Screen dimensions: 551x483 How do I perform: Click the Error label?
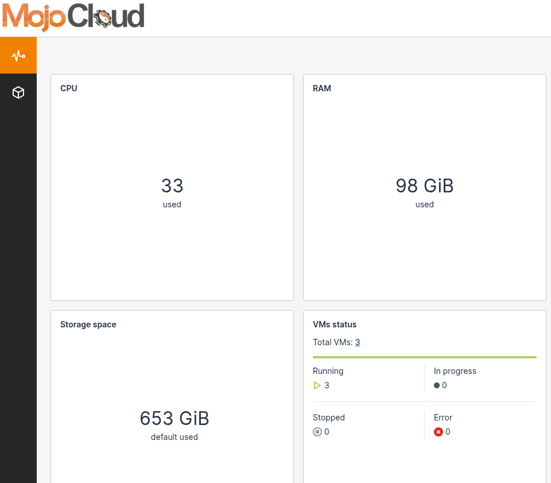pos(443,418)
